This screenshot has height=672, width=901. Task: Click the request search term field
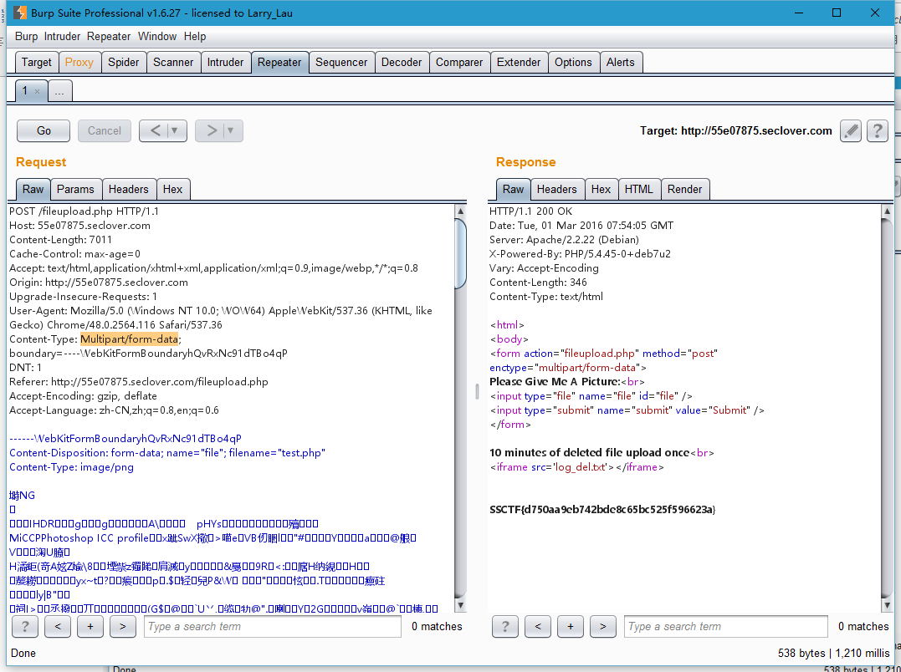click(271, 626)
